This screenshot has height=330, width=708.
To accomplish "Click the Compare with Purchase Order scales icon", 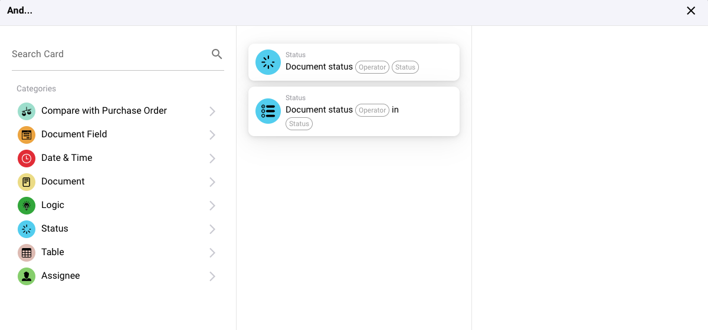I will point(27,111).
